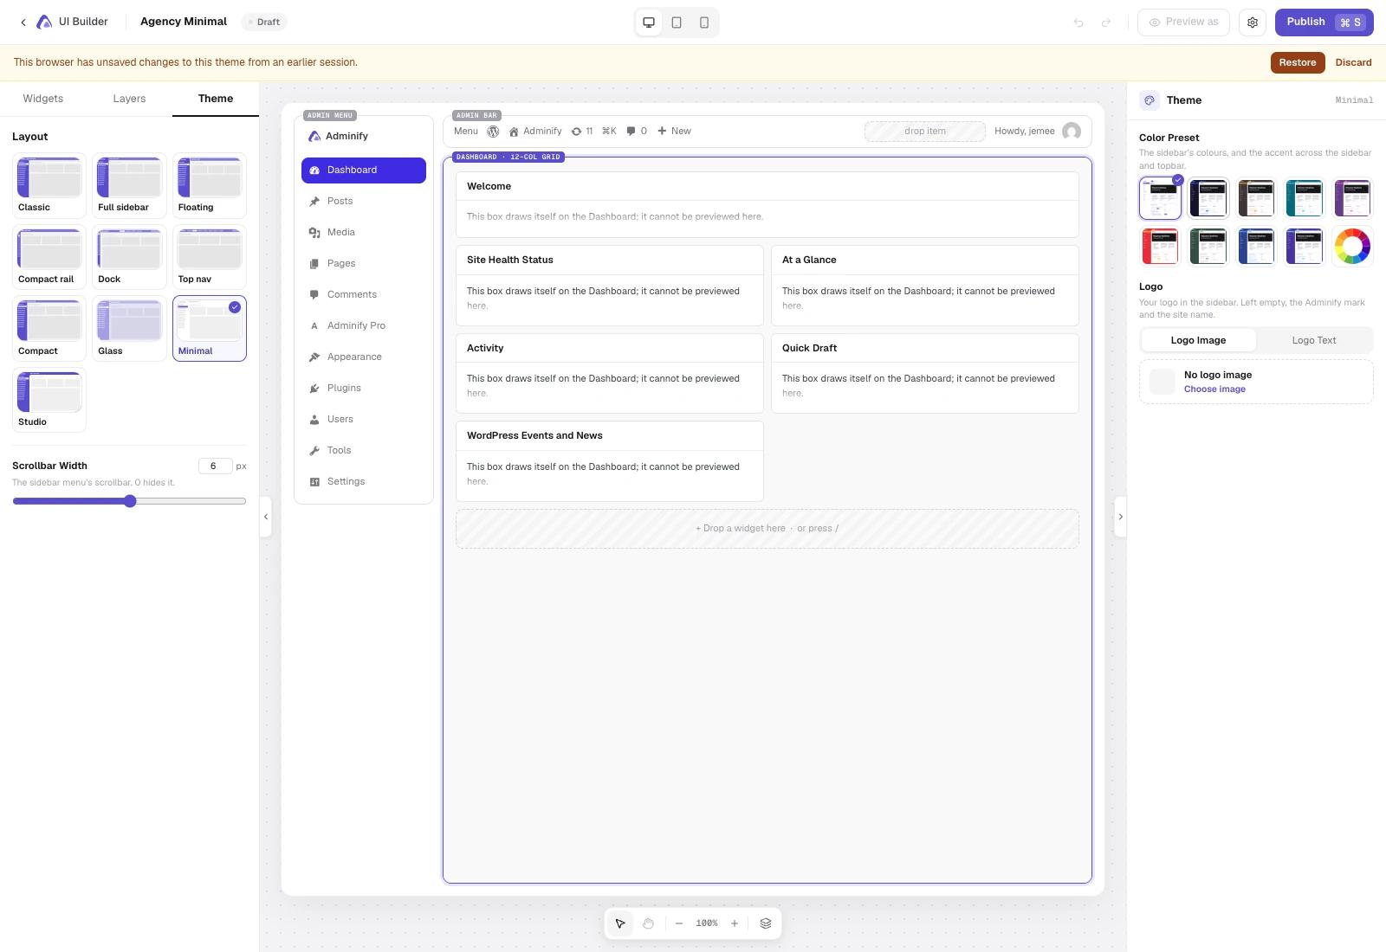Image resolution: width=1386 pixels, height=952 pixels.
Task: Select the Studio layout
Action: [49, 400]
